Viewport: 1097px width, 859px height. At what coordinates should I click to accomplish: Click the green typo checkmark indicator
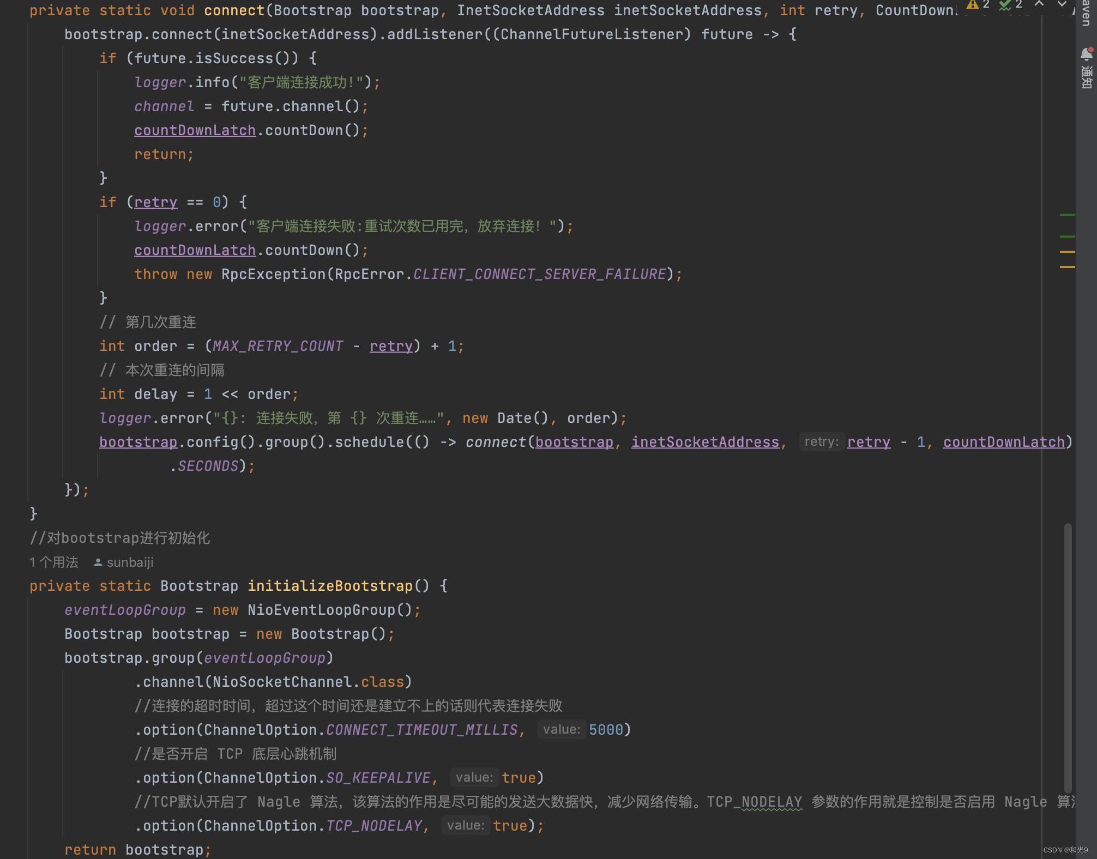tap(1010, 4)
